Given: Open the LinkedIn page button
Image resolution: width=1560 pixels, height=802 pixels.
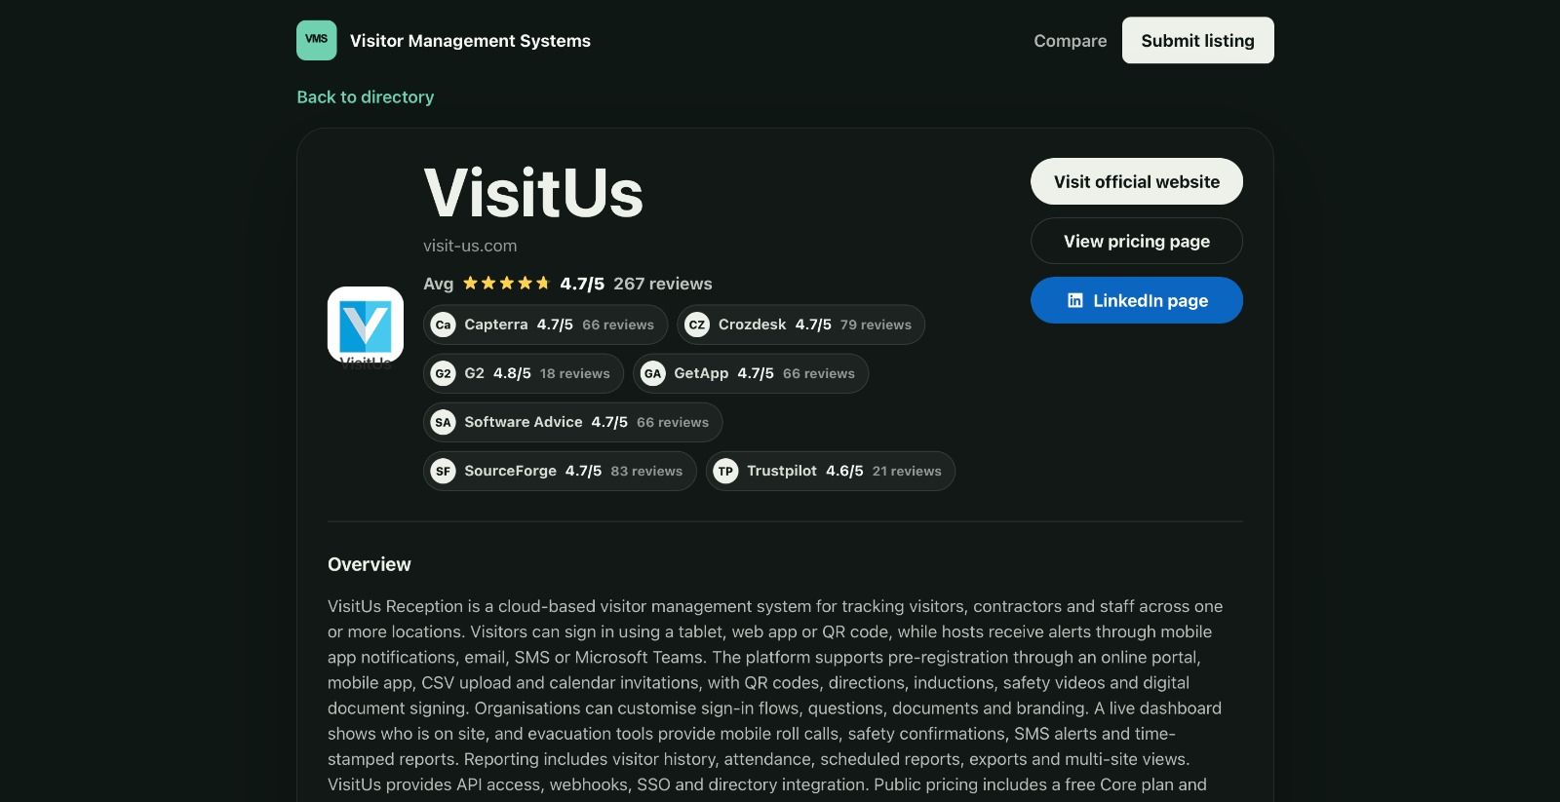Looking at the screenshot, I should [x=1137, y=300].
